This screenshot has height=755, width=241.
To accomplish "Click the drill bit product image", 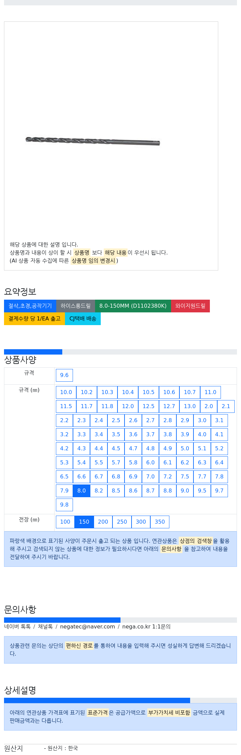I will click(93, 141).
